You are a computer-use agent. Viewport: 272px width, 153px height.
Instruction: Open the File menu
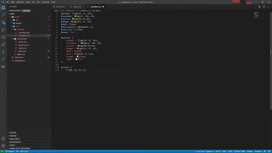click(x=7, y=2)
